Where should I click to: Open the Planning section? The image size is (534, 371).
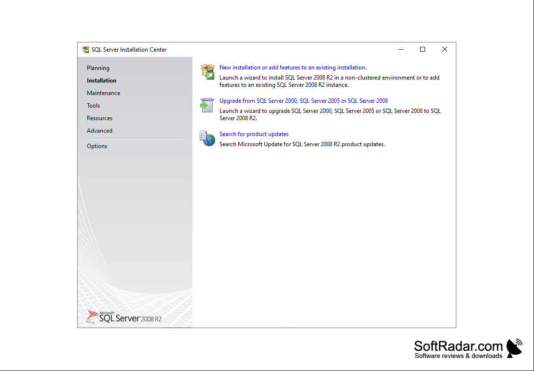[98, 68]
